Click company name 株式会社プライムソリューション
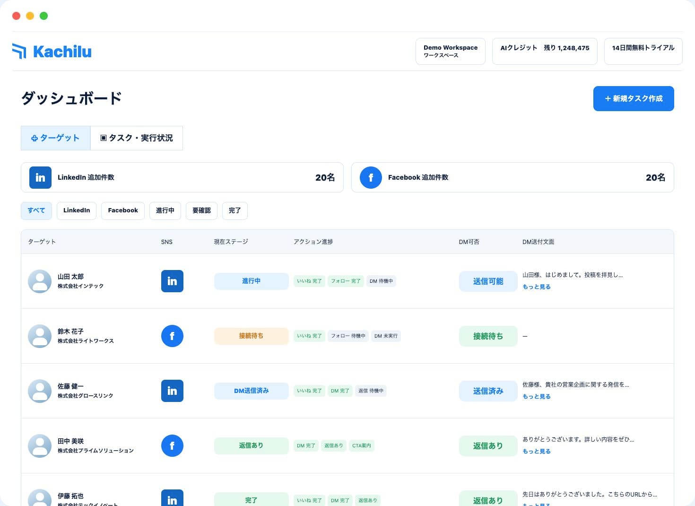This screenshot has height=506, width=695. click(96, 451)
